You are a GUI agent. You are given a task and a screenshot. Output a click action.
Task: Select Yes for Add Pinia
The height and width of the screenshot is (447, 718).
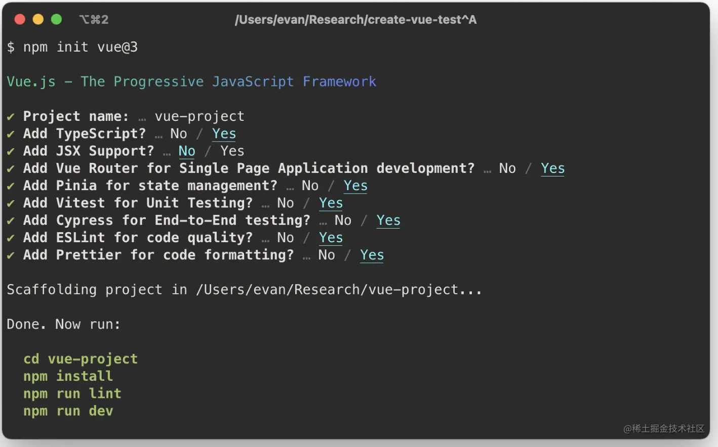pos(355,186)
